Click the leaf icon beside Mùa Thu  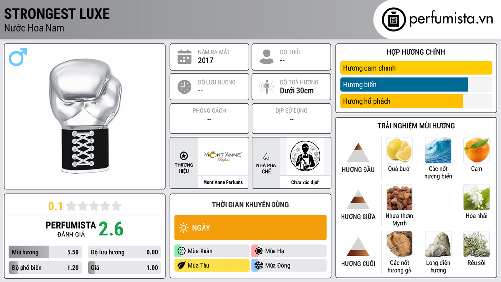click(x=181, y=265)
